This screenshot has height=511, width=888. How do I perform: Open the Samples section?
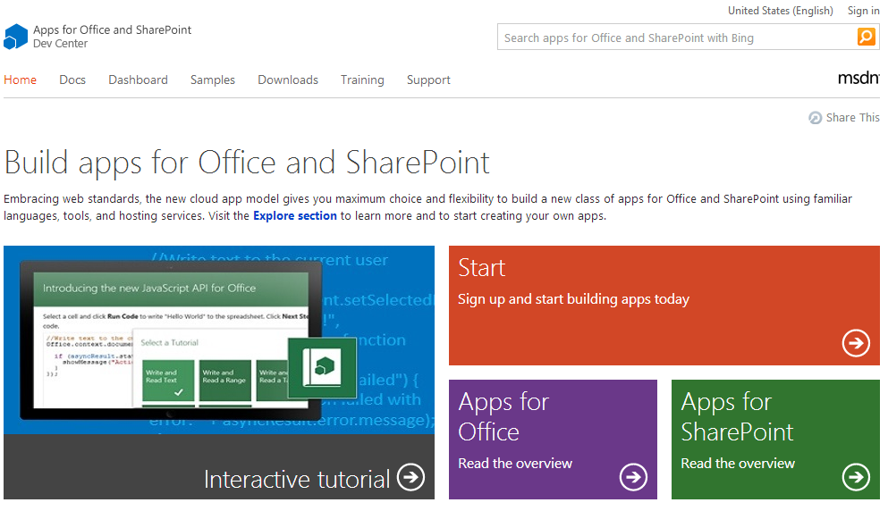click(x=212, y=80)
